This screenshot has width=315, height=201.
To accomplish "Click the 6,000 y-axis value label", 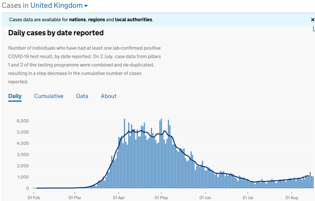I will [23, 121].
